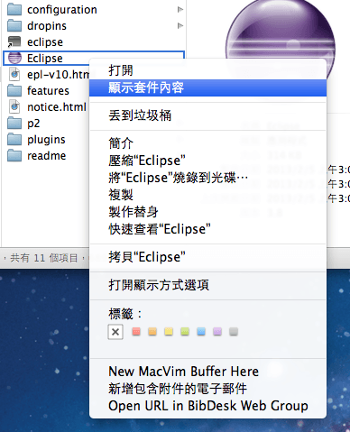Click the configuration folder icon
Screen dimensions: 350x432
pyautogui.click(x=14, y=9)
